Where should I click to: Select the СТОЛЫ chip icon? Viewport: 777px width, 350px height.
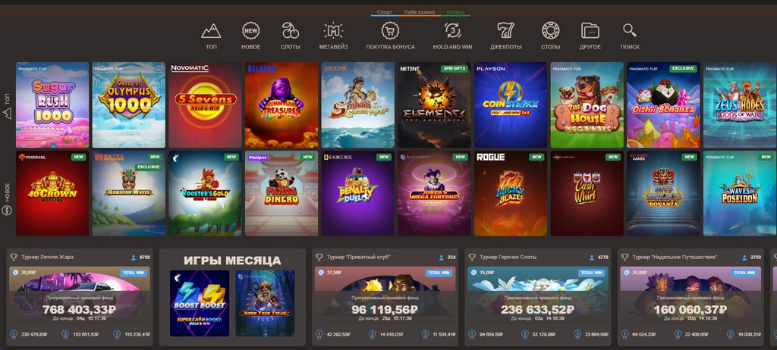coord(551,31)
